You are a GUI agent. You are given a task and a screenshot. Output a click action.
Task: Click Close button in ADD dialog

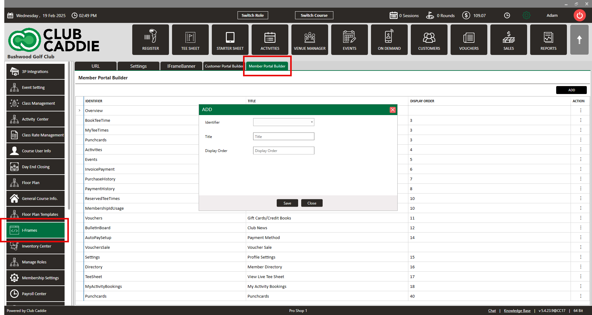312,203
